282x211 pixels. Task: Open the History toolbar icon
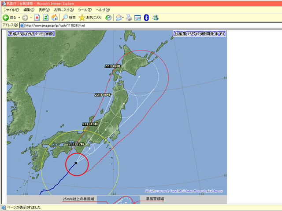pos(108,18)
